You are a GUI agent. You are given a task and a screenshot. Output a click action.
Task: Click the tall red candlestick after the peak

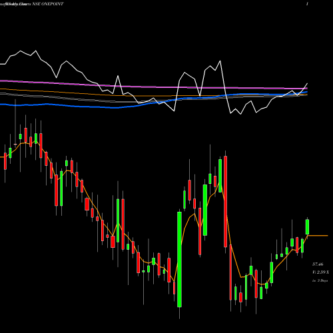click(225, 201)
